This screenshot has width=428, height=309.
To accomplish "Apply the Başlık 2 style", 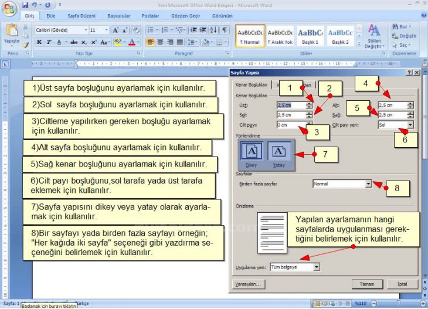I will [x=341, y=36].
